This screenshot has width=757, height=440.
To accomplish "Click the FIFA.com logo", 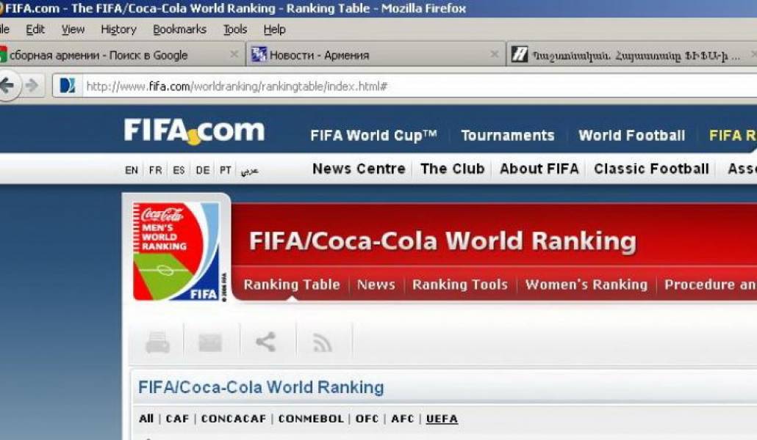I will coord(194,132).
